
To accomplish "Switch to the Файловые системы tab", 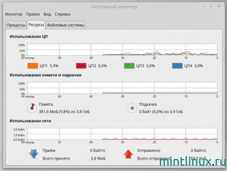I will tap(66, 25).
